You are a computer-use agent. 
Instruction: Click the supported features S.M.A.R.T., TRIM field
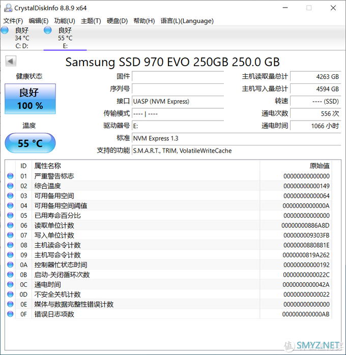237,151
